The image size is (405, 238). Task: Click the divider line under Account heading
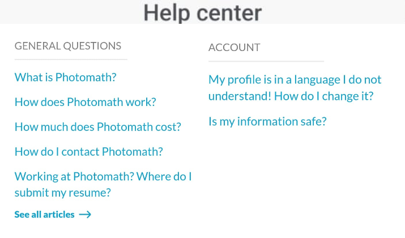(266, 61)
